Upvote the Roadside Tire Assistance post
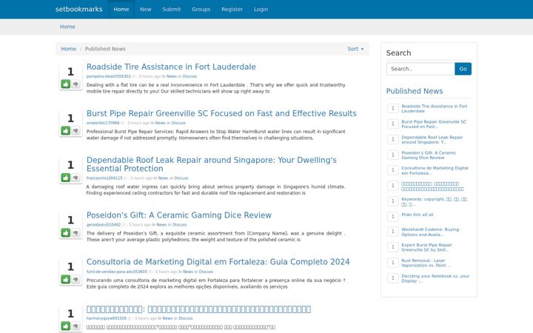533x333 pixels. (66, 84)
